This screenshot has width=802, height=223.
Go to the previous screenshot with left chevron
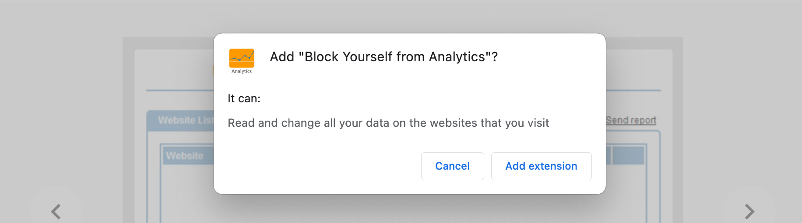coord(56,212)
